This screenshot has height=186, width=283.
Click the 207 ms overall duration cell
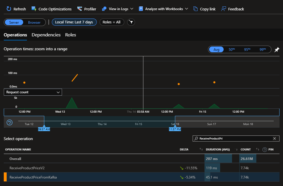coord(218,159)
